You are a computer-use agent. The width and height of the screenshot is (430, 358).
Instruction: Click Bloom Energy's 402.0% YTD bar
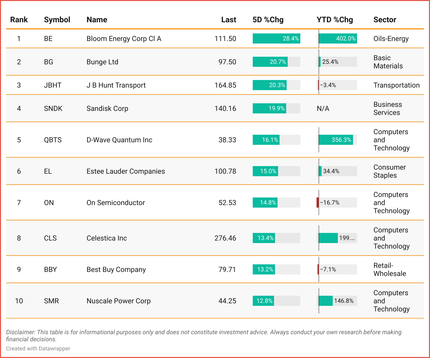338,38
